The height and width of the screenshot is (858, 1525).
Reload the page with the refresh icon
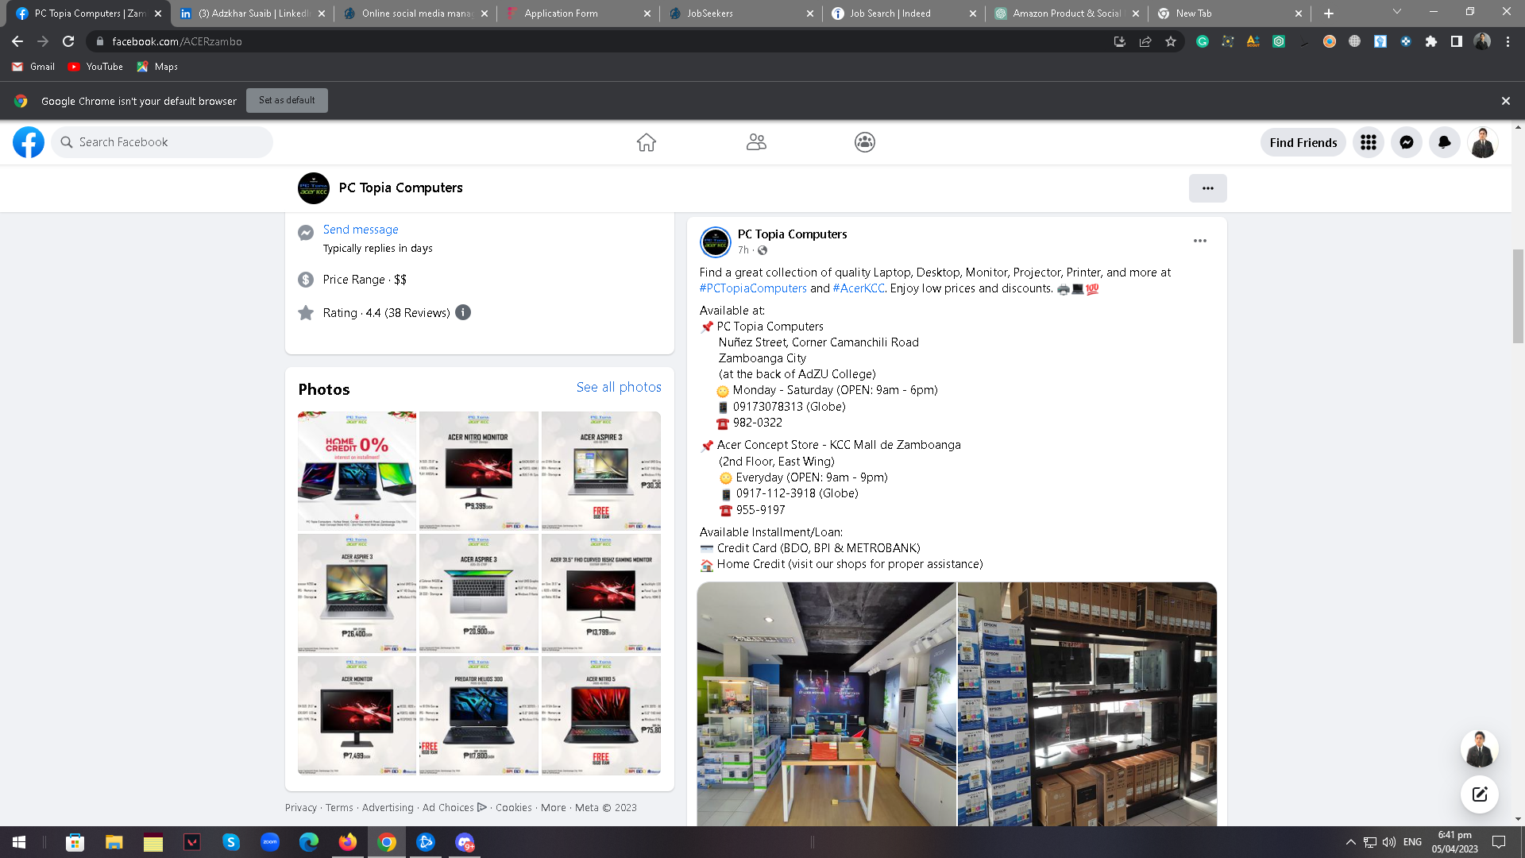click(x=68, y=41)
